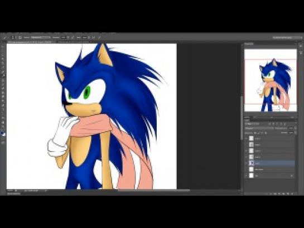Select the Hand tool
Screen dimensions: 304x228
coord(3,123)
